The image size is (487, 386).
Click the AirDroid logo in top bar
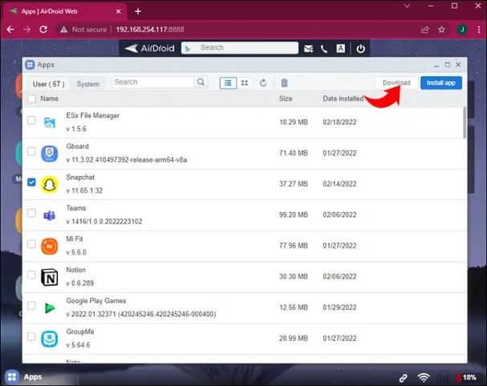150,48
